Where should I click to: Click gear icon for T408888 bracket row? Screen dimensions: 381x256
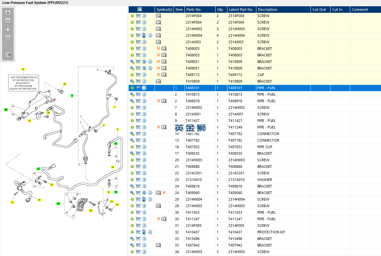tap(132, 167)
